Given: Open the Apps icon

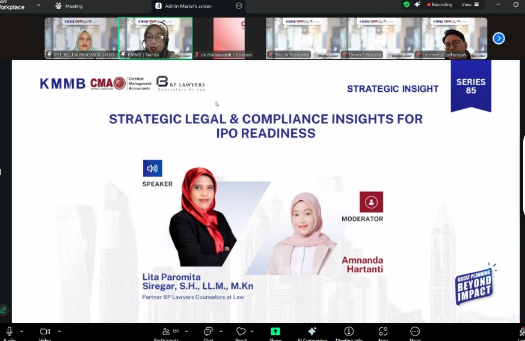Looking at the screenshot, I should [x=383, y=331].
